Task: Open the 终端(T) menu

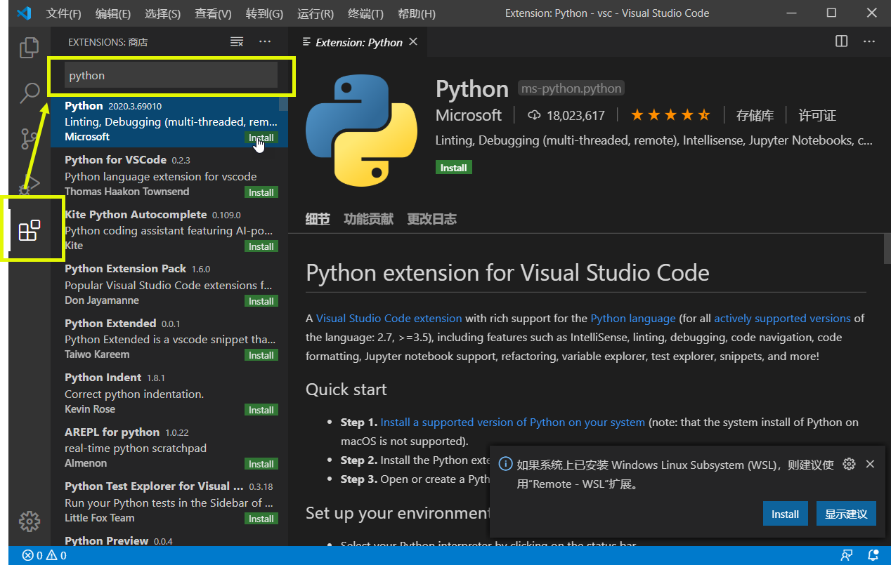Action: pyautogui.click(x=365, y=14)
